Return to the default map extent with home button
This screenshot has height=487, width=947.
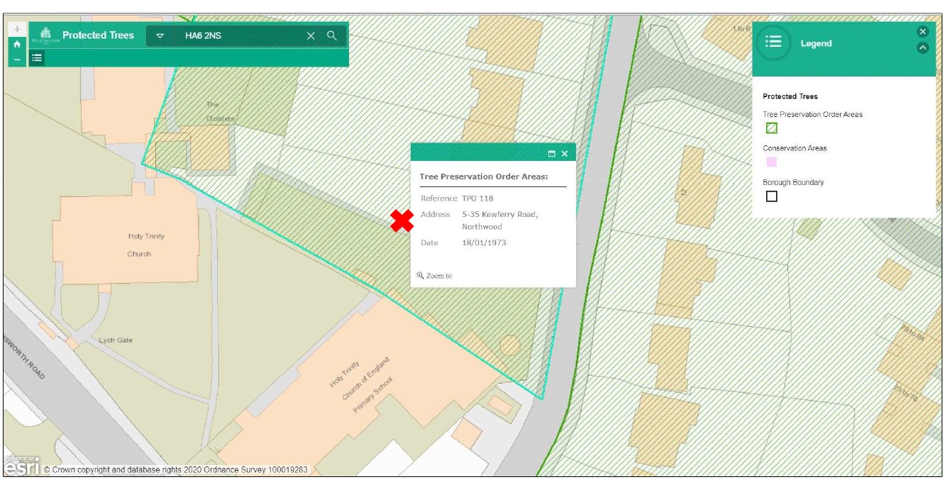[x=17, y=44]
